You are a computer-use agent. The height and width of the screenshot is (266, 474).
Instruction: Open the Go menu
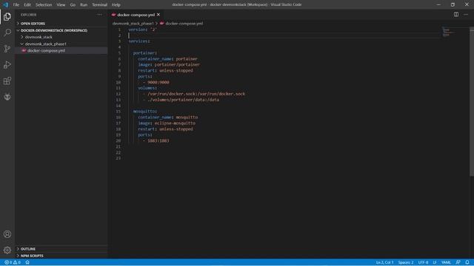coord(73,4)
